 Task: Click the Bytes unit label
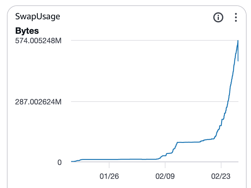point(27,31)
